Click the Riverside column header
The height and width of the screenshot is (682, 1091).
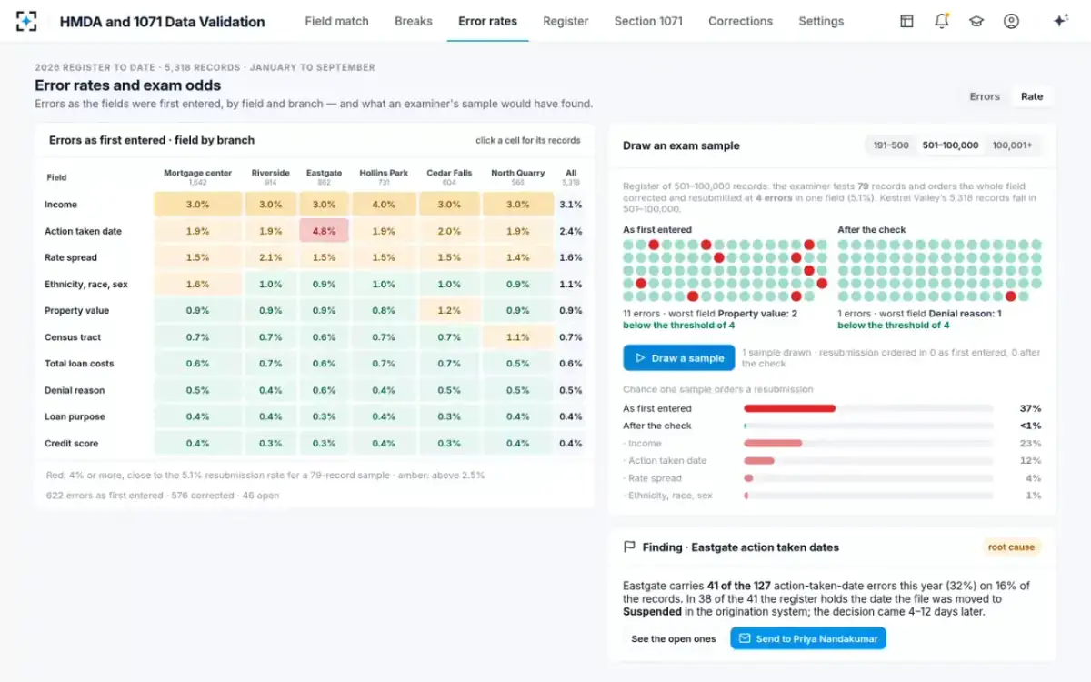click(x=271, y=176)
